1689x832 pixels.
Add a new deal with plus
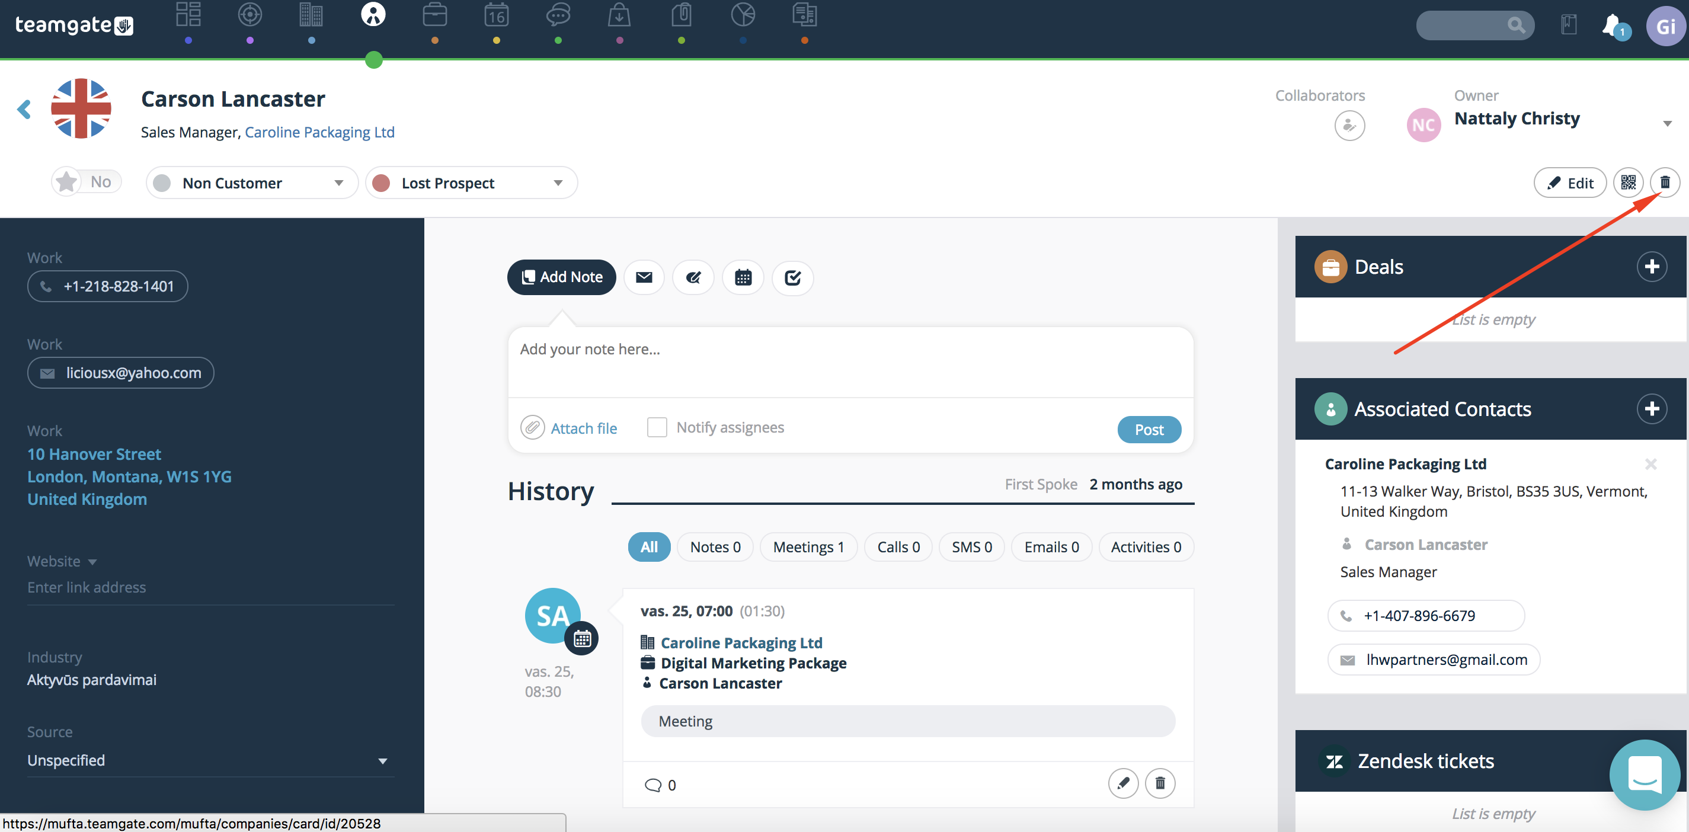[x=1651, y=267]
